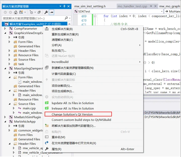Click the build solution icon beside 生成解决方案
This screenshot has width=181, height=157.
[x=47, y=29]
